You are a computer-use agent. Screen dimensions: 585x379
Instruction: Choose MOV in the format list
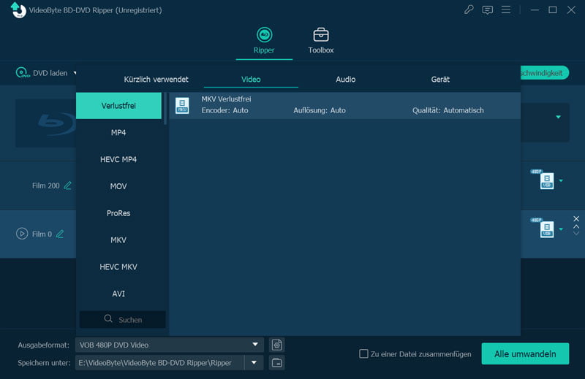click(118, 186)
